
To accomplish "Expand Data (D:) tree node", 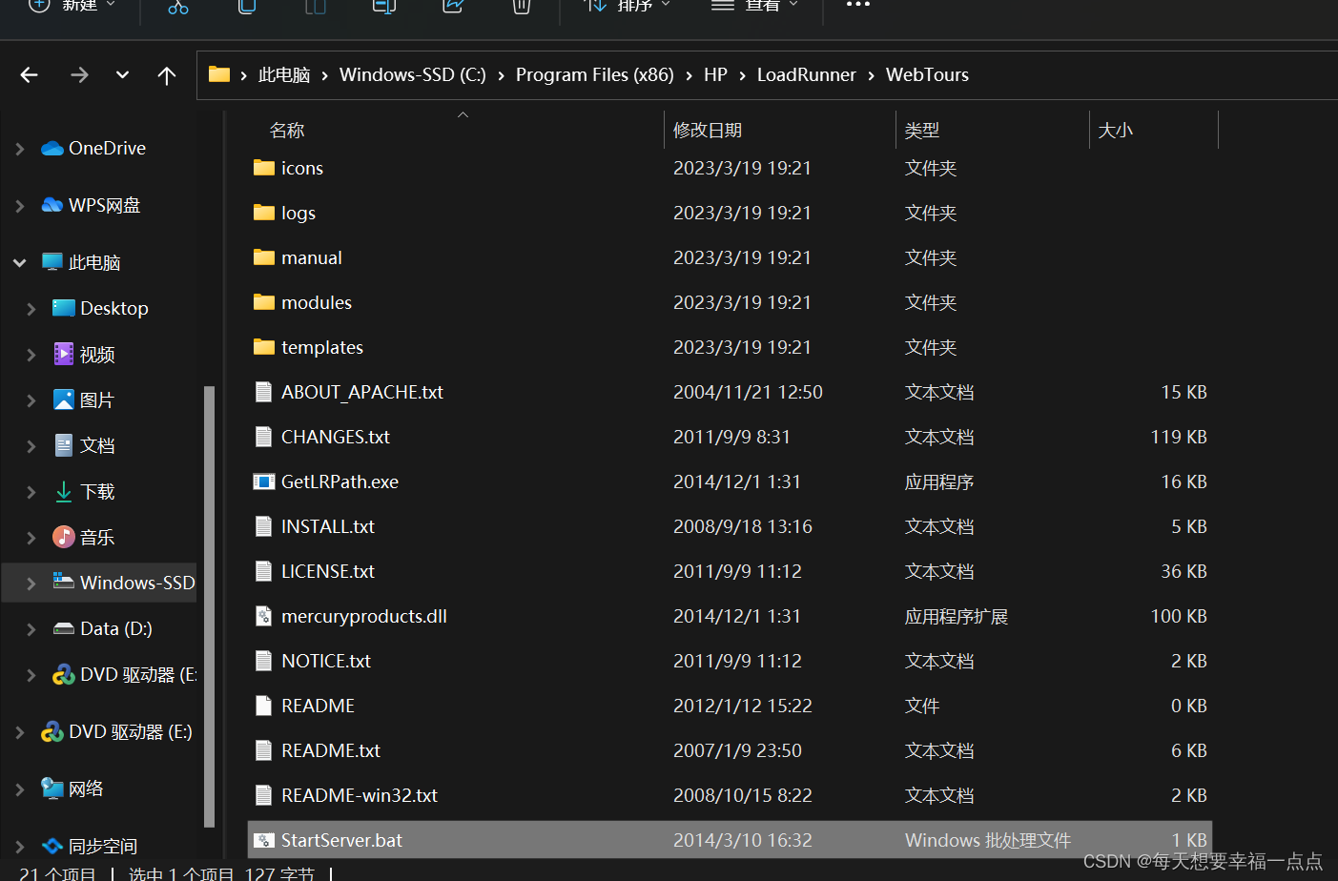I will point(31,629).
